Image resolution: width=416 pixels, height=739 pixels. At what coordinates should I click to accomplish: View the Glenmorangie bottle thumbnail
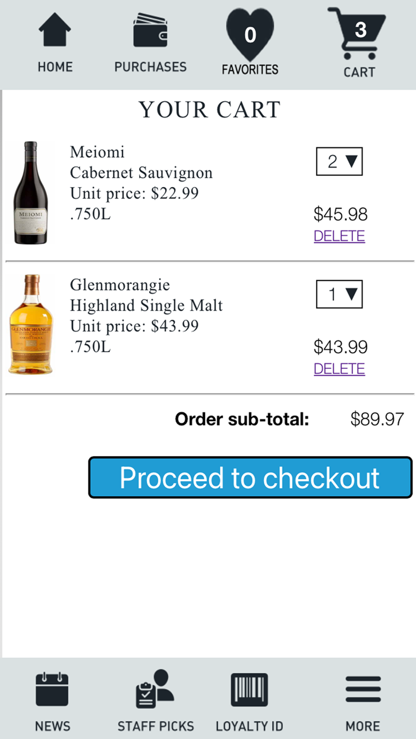click(31, 325)
